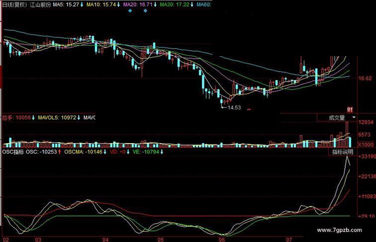Click the 05 month marker on date axis

(161, 240)
